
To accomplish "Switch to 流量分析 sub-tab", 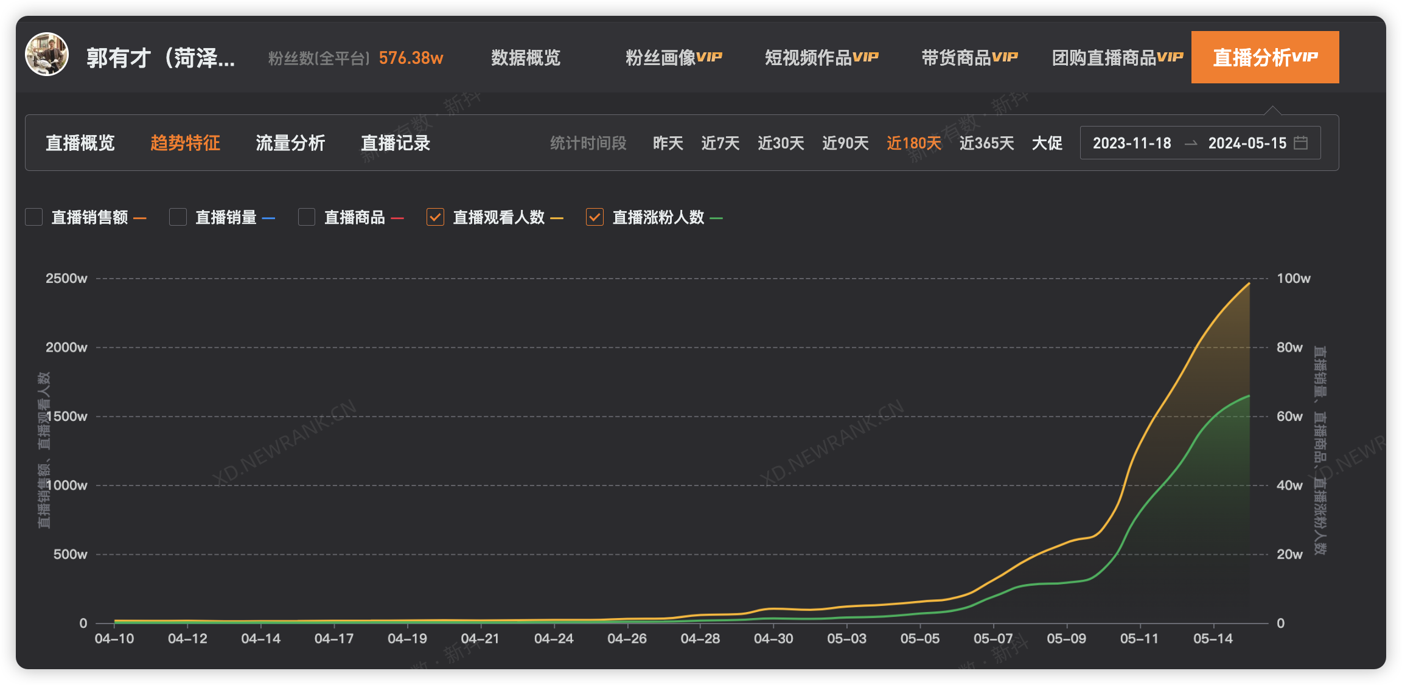I will coord(290,143).
